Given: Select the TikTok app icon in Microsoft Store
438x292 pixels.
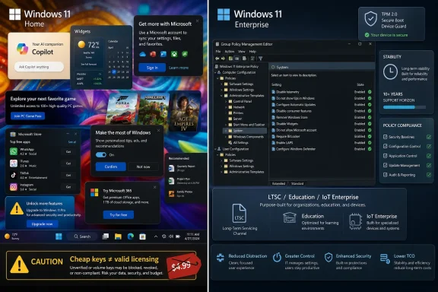Looking at the screenshot, I should pos(14,175).
